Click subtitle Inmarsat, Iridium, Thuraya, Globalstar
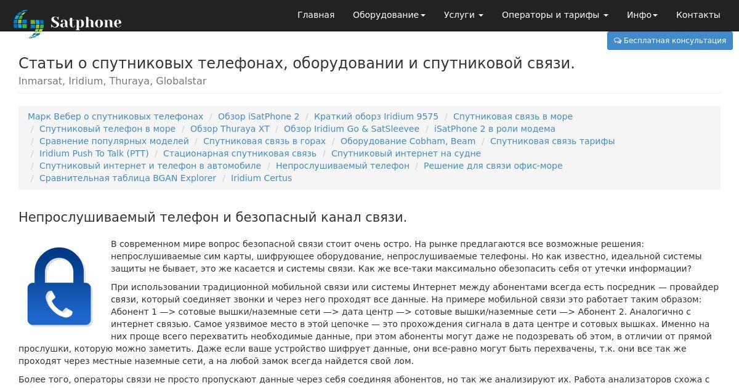Viewport: 739px width, 388px height. pos(112,81)
